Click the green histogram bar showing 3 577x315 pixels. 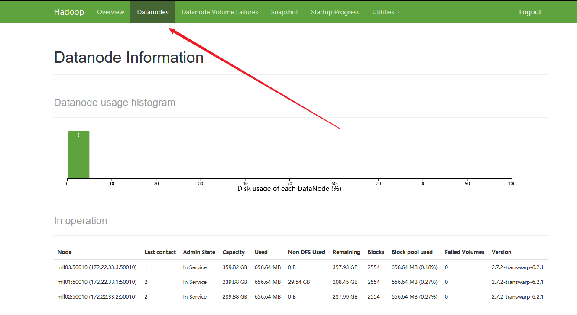[78, 154]
